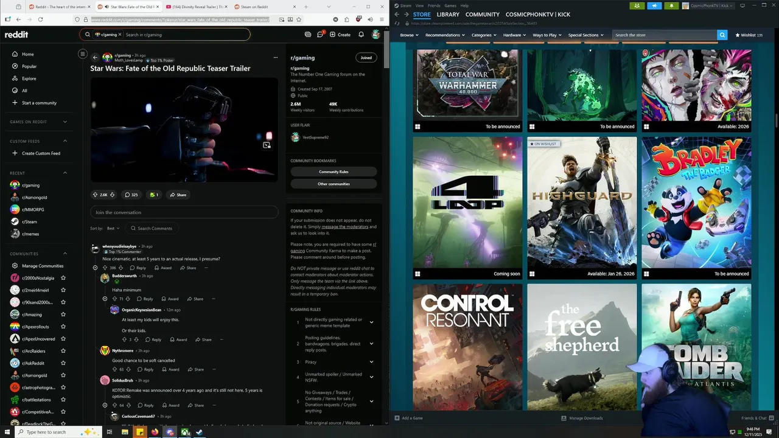779x438 pixels.
Task: Bookmark page with star in address bar
Action: coord(299,19)
